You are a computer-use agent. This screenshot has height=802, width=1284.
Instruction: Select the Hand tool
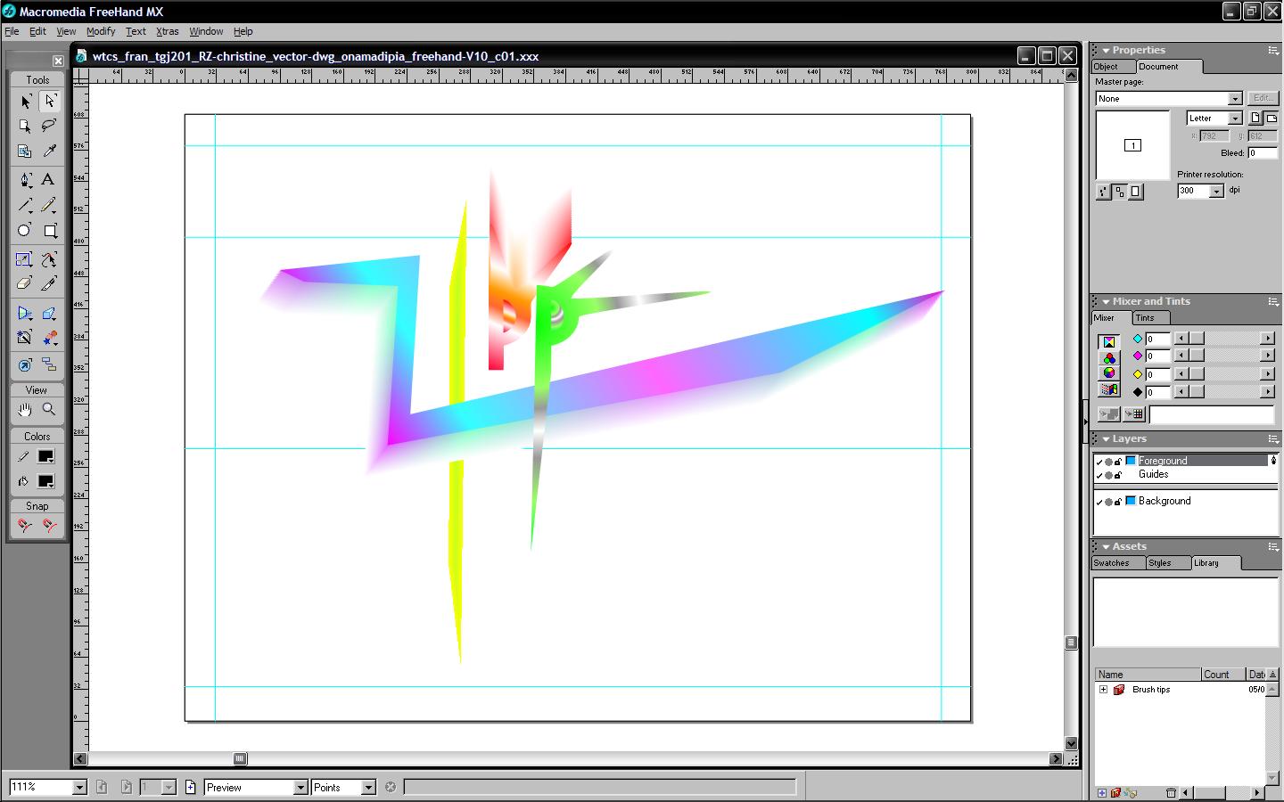point(24,409)
